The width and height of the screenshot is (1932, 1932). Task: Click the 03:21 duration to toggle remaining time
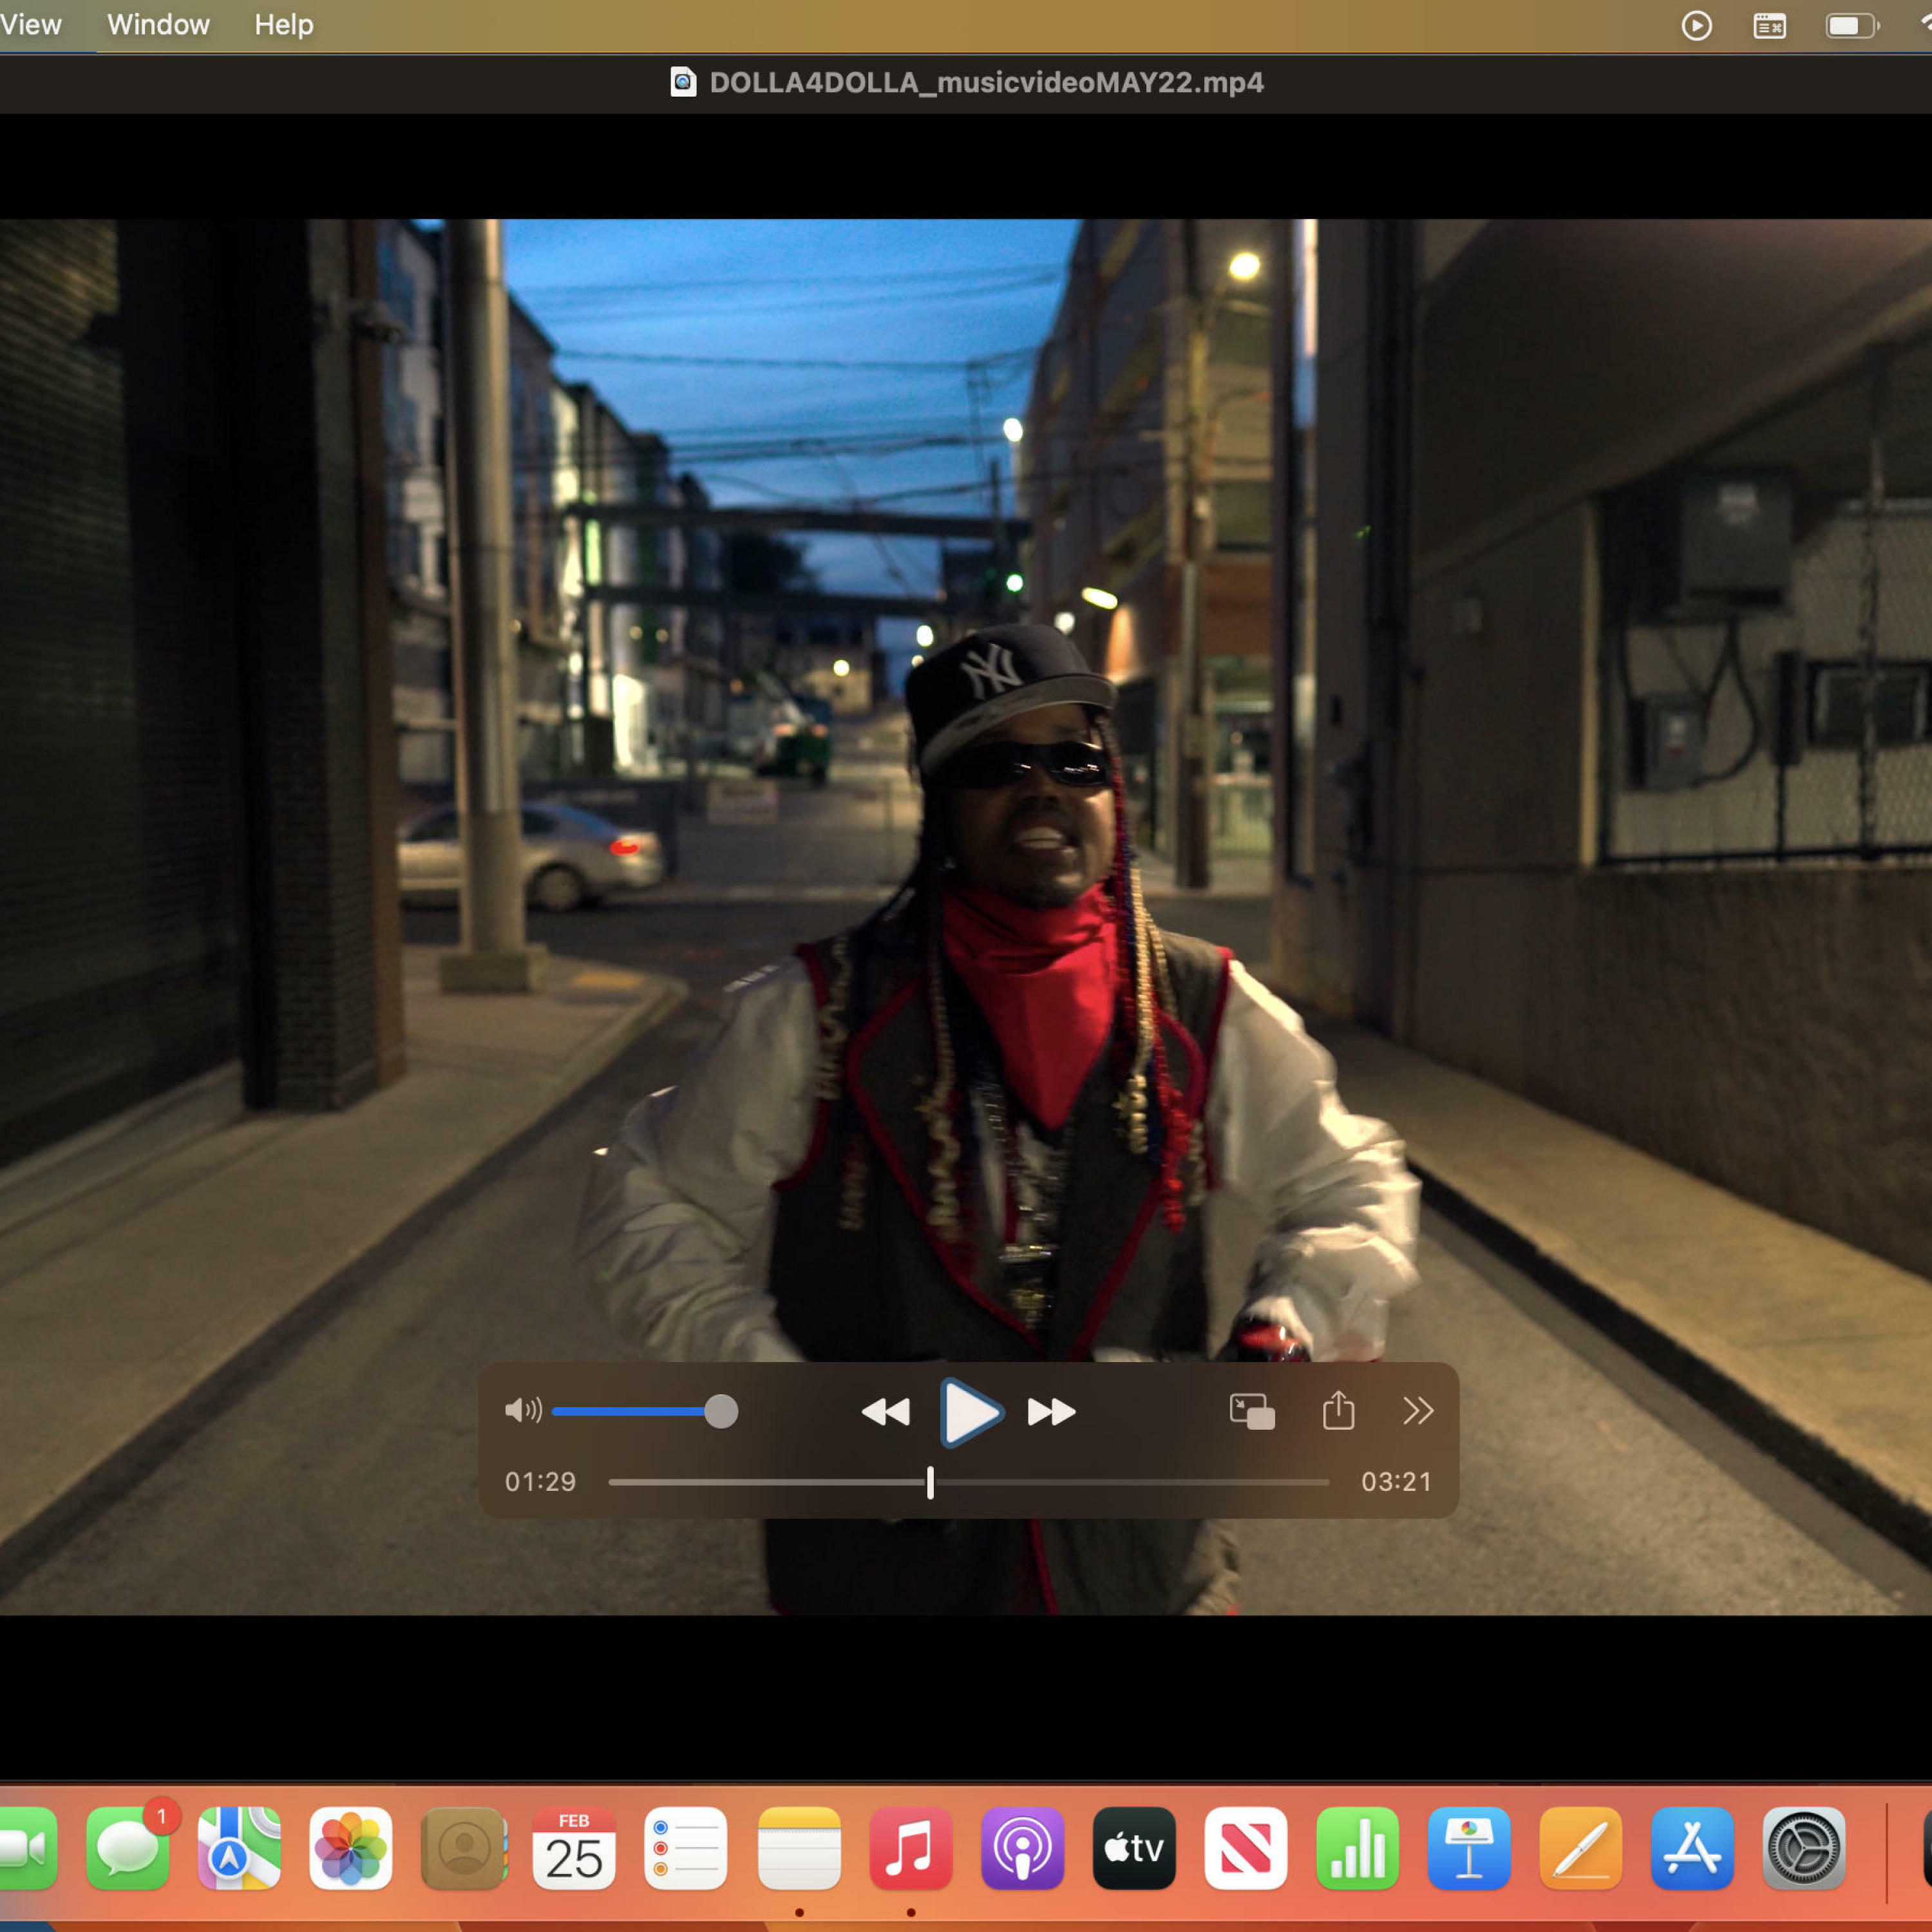point(1396,1482)
